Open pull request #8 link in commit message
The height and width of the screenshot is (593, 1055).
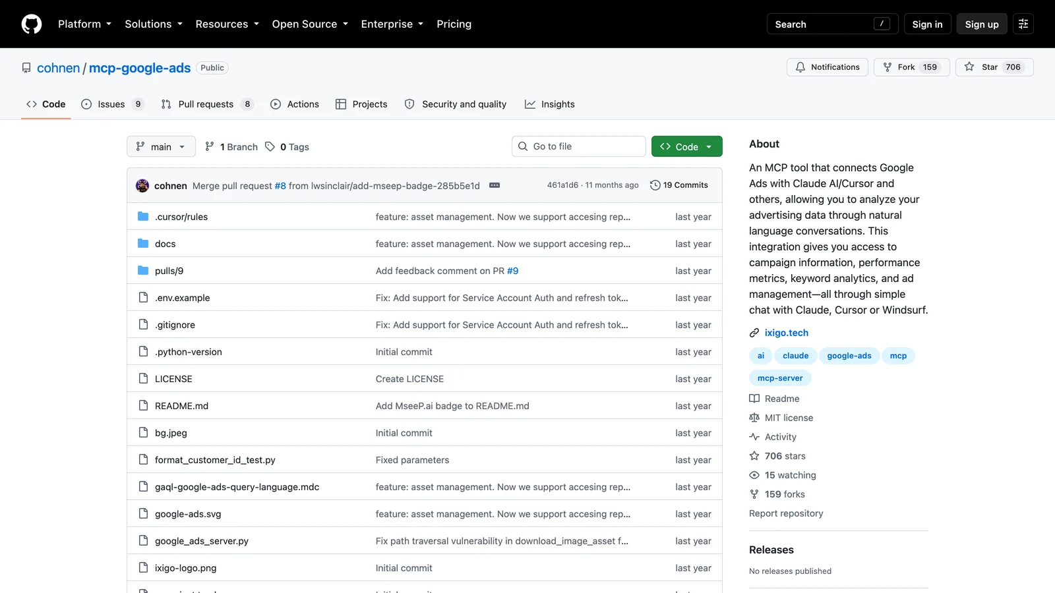click(x=280, y=186)
